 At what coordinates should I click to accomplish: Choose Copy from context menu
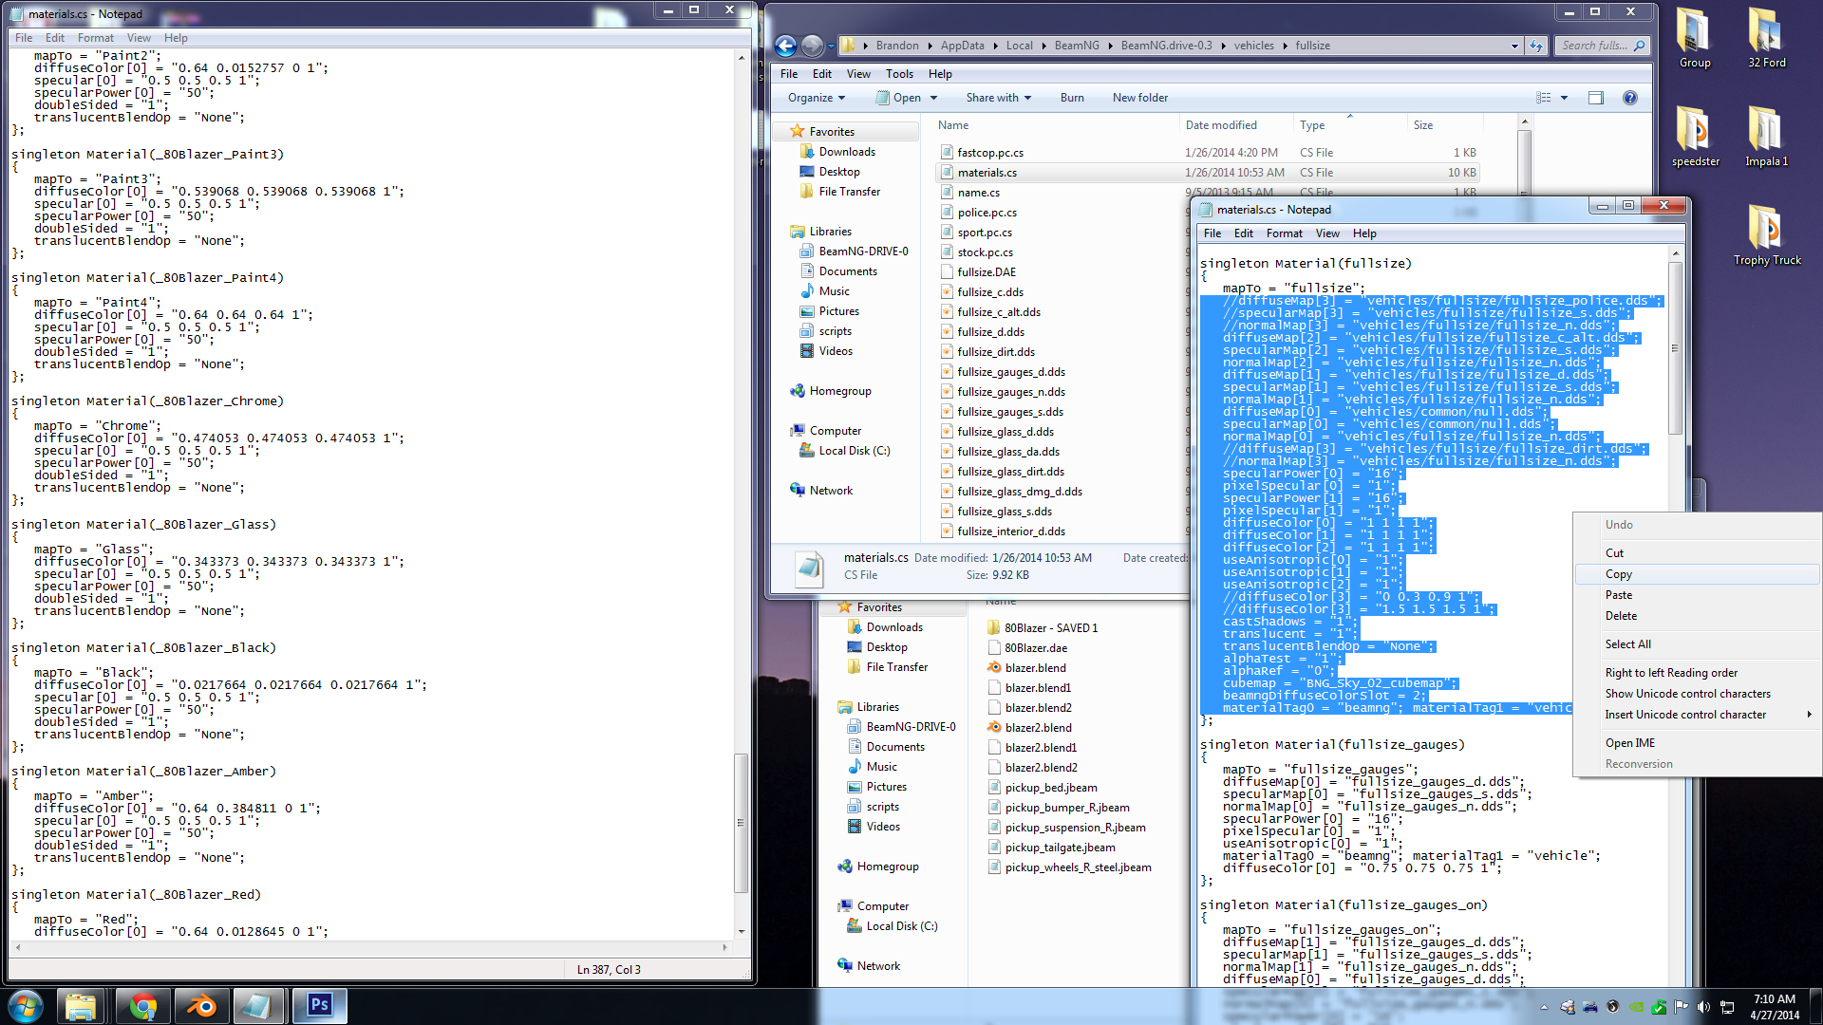[x=1697, y=574]
